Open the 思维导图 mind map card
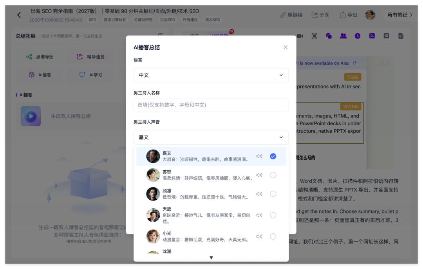 (x=40, y=57)
